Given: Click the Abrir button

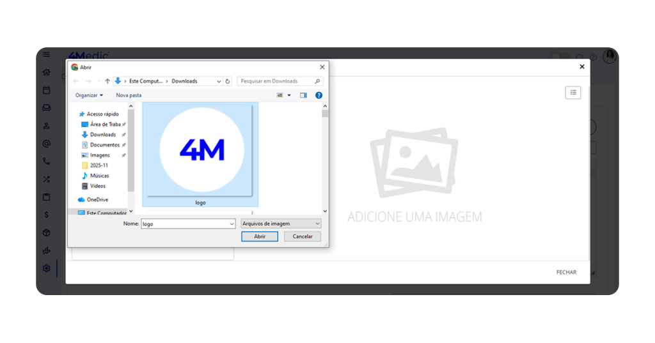Looking at the screenshot, I should [x=259, y=236].
